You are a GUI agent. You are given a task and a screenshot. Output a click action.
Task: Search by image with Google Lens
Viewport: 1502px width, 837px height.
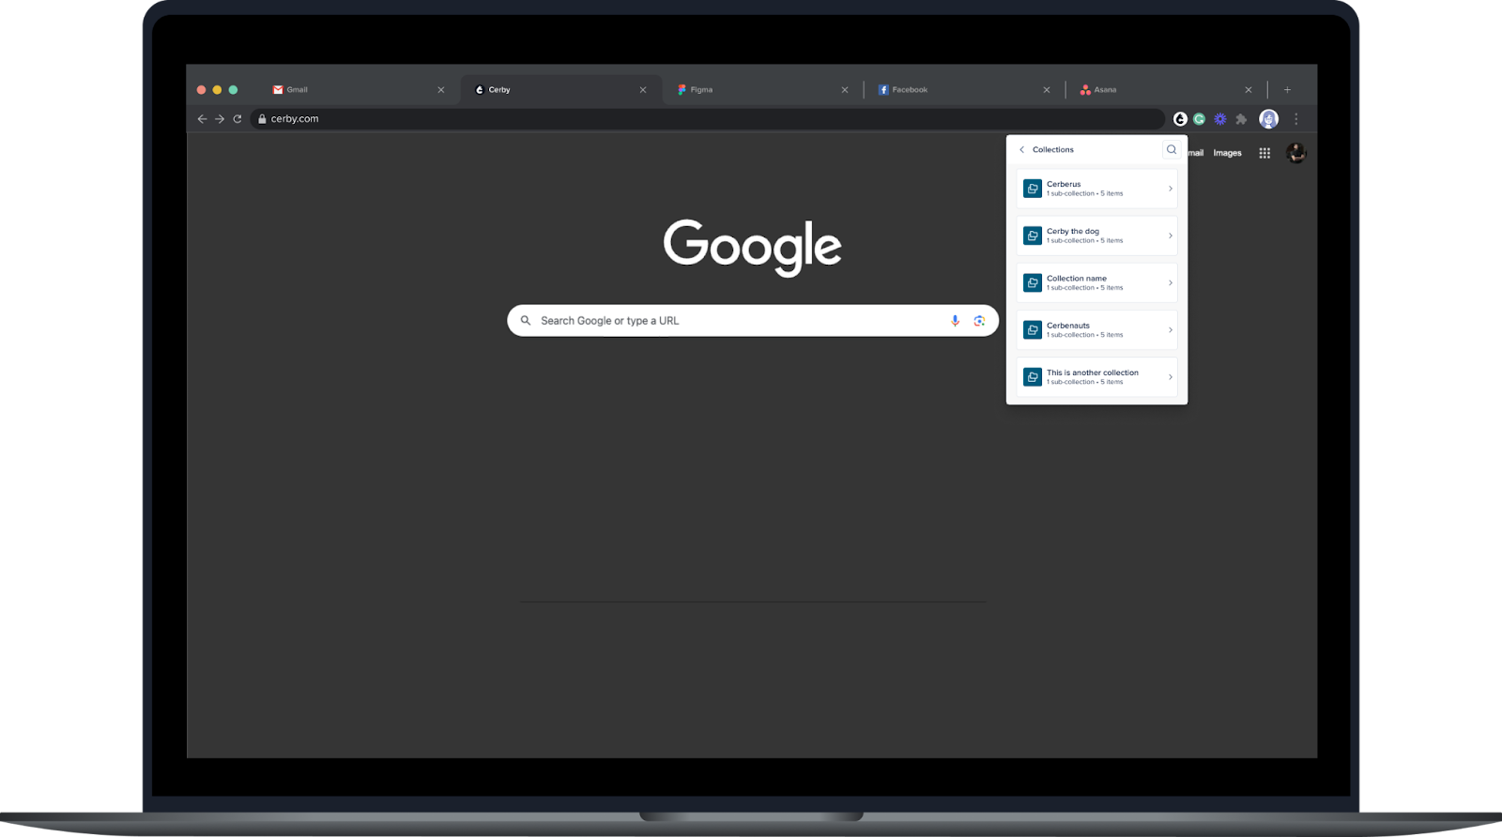tap(979, 321)
